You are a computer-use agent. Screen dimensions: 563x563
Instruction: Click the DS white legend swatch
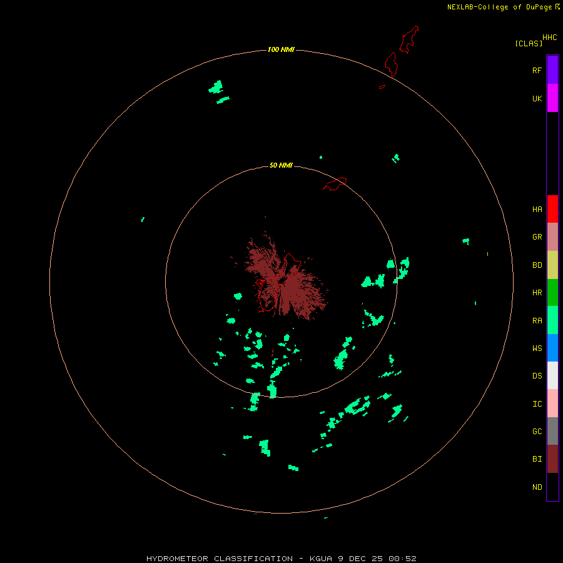552,375
